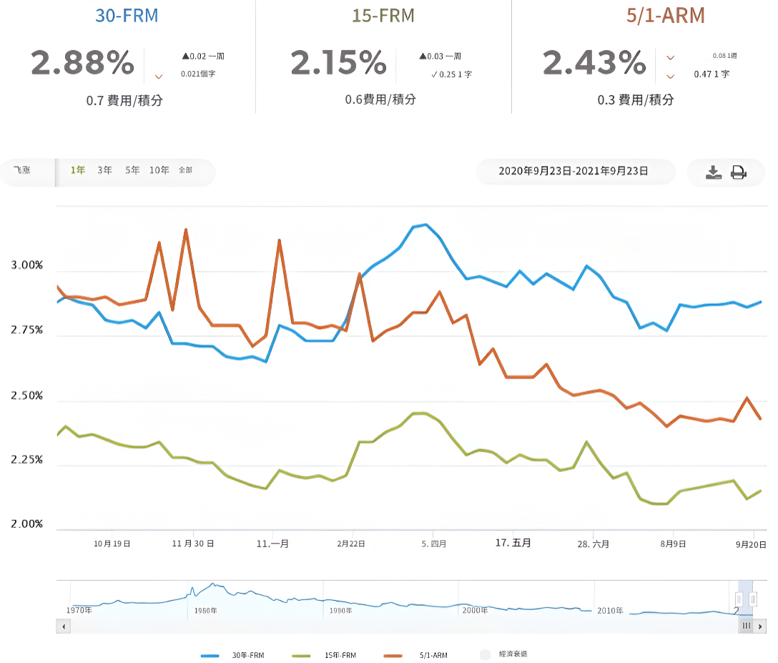This screenshot has width=778, height=663.
Task: Click the 5/1-ARM heading
Action: (x=665, y=16)
